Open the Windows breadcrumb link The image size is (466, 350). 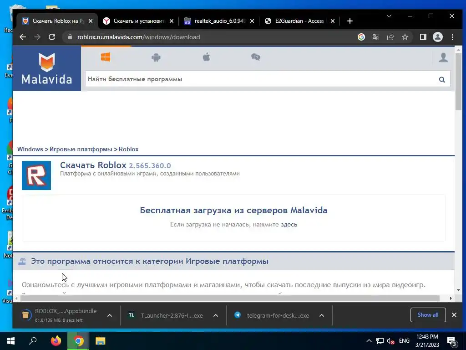pos(30,149)
